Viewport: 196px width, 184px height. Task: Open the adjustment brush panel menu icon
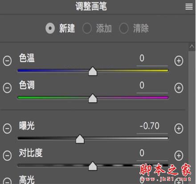189,7
